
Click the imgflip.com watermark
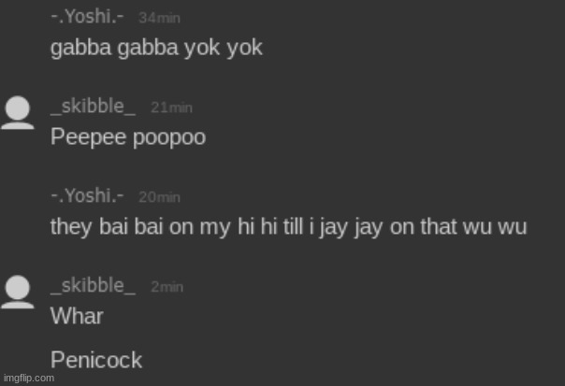[29, 379]
